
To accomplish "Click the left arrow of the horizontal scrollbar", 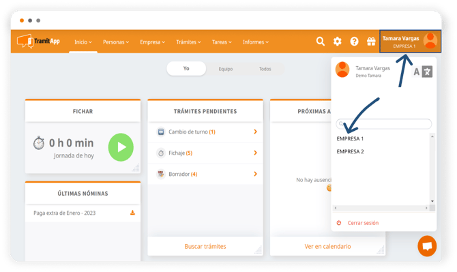I will click(x=336, y=208).
